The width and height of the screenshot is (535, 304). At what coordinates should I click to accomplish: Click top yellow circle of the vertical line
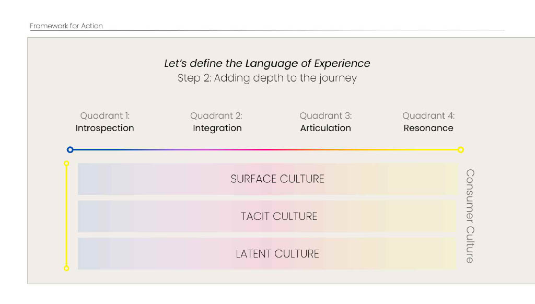tap(66, 163)
